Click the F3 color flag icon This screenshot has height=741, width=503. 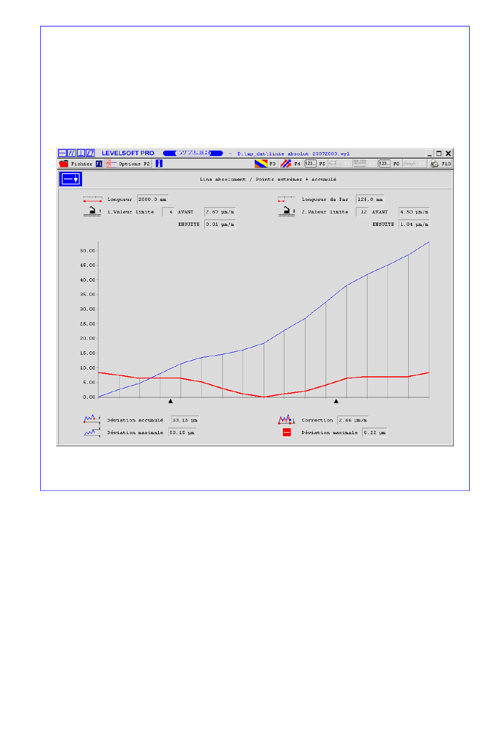[261, 164]
